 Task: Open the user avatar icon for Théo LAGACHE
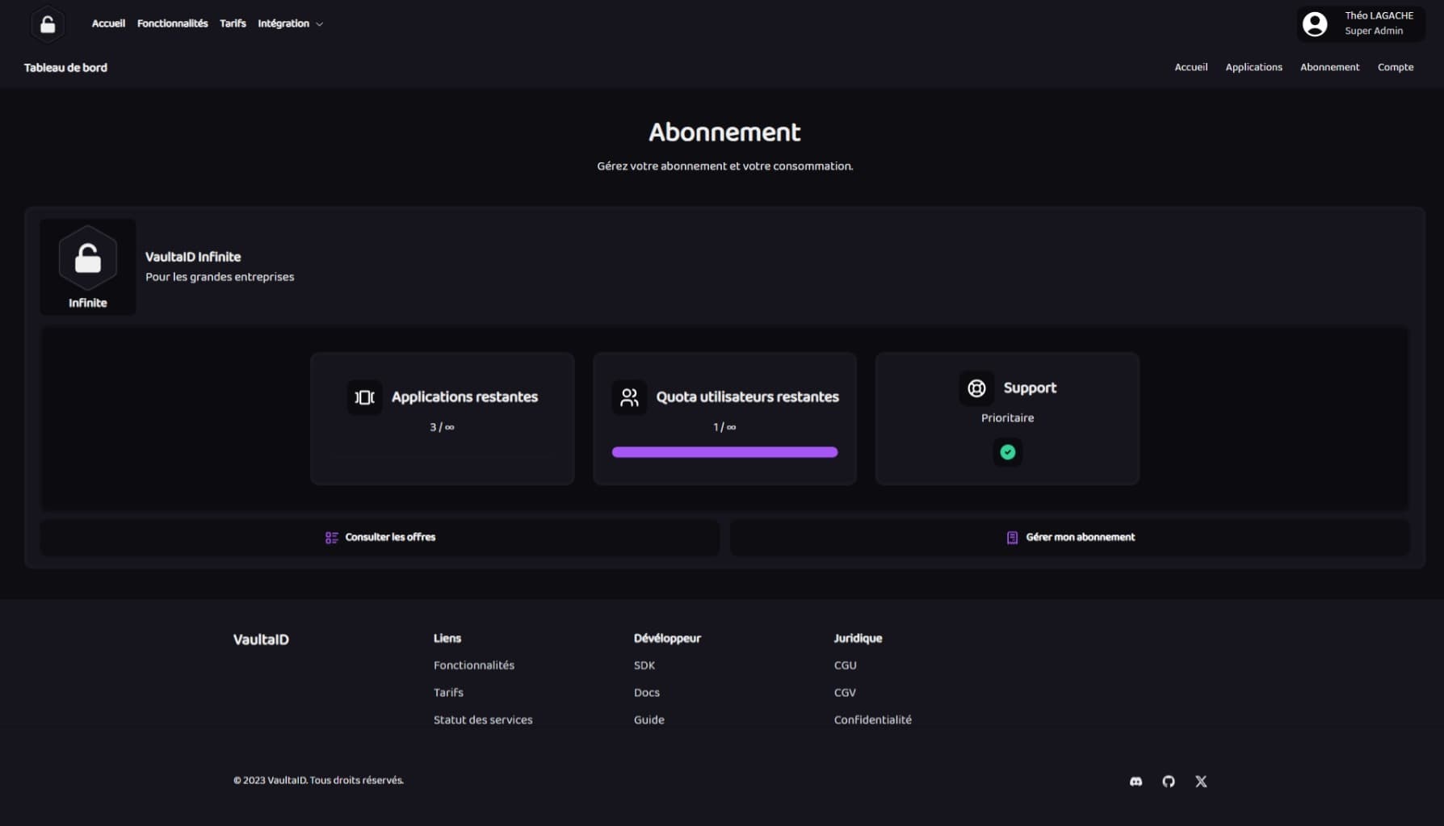tap(1315, 24)
